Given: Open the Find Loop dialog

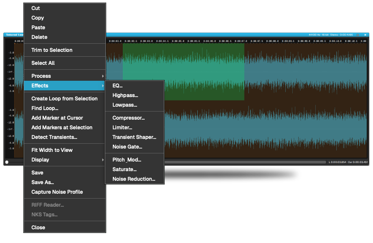Looking at the screenshot, I should coord(65,108).
